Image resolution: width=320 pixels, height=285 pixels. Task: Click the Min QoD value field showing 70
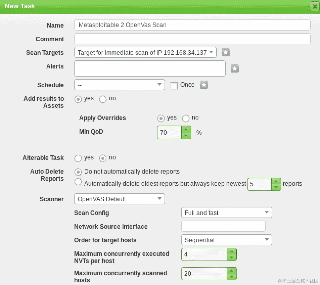pos(169,132)
